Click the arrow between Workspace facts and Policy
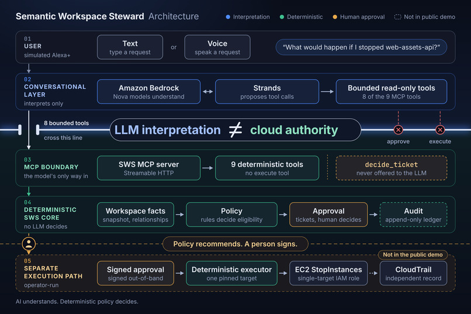The height and width of the screenshot is (314, 471). [x=180, y=215]
